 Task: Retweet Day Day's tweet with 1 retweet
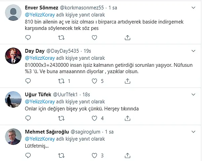pyautogui.click(x=61, y=81)
